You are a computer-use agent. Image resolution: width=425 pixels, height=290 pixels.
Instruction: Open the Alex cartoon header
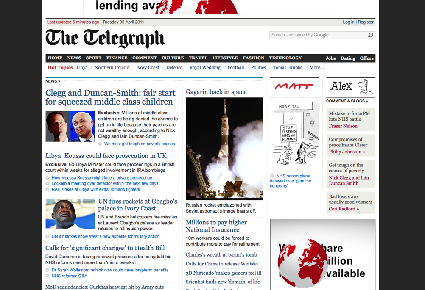[352, 86]
